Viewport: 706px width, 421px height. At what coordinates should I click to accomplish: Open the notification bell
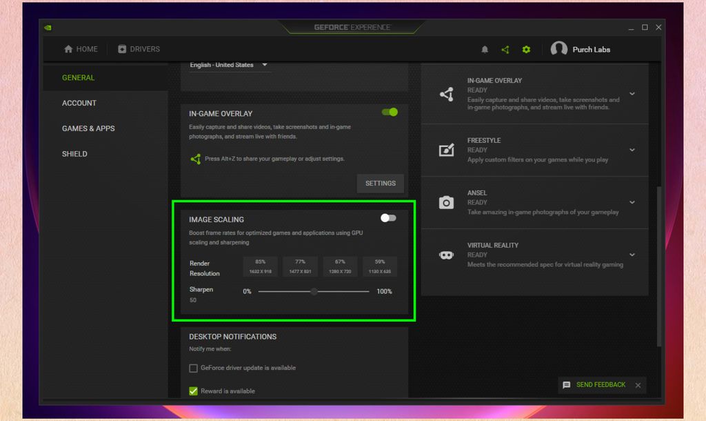(484, 49)
